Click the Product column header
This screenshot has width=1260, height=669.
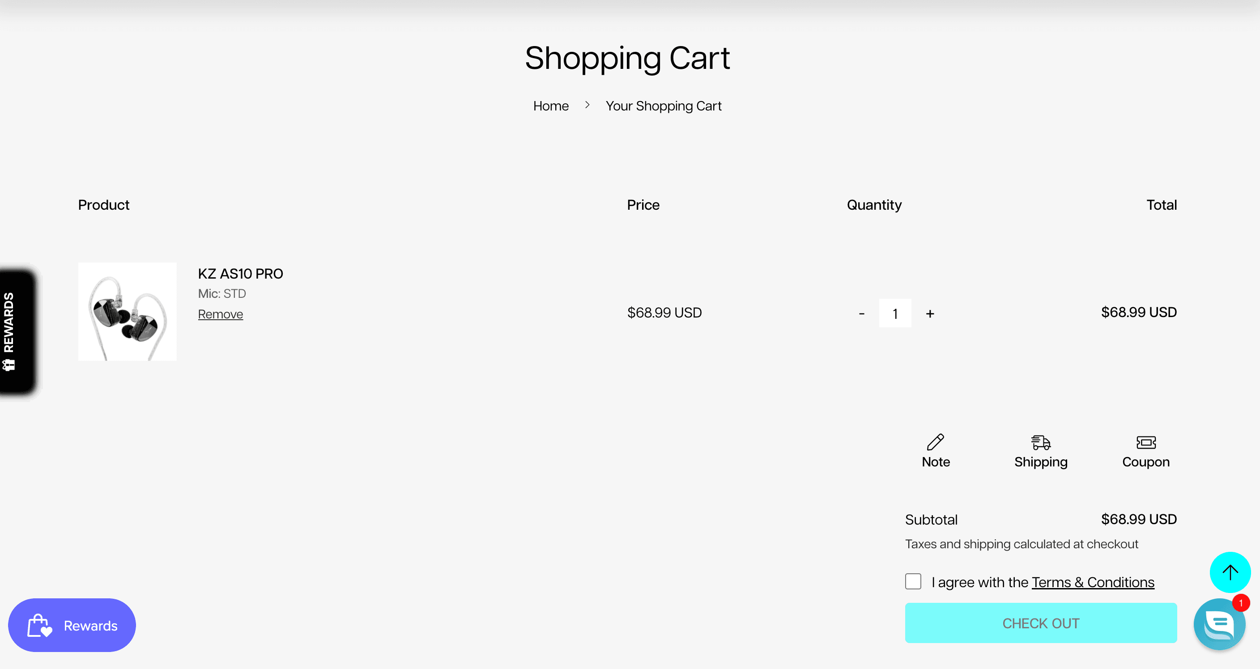point(104,204)
